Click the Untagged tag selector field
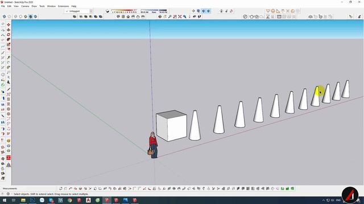Image resolution: width=364 pixels, height=204 pixels. coord(77,11)
